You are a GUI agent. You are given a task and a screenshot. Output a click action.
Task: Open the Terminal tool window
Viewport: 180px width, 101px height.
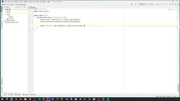[26, 95]
